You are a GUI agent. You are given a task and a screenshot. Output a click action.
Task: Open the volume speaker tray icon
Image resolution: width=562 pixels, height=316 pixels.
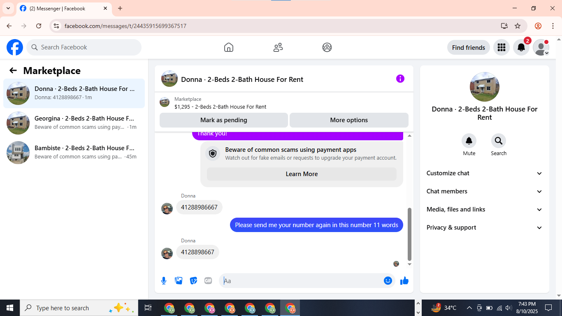509,308
